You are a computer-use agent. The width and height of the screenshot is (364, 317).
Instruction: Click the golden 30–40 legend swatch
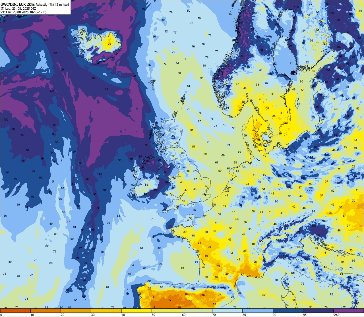tap(106, 310)
